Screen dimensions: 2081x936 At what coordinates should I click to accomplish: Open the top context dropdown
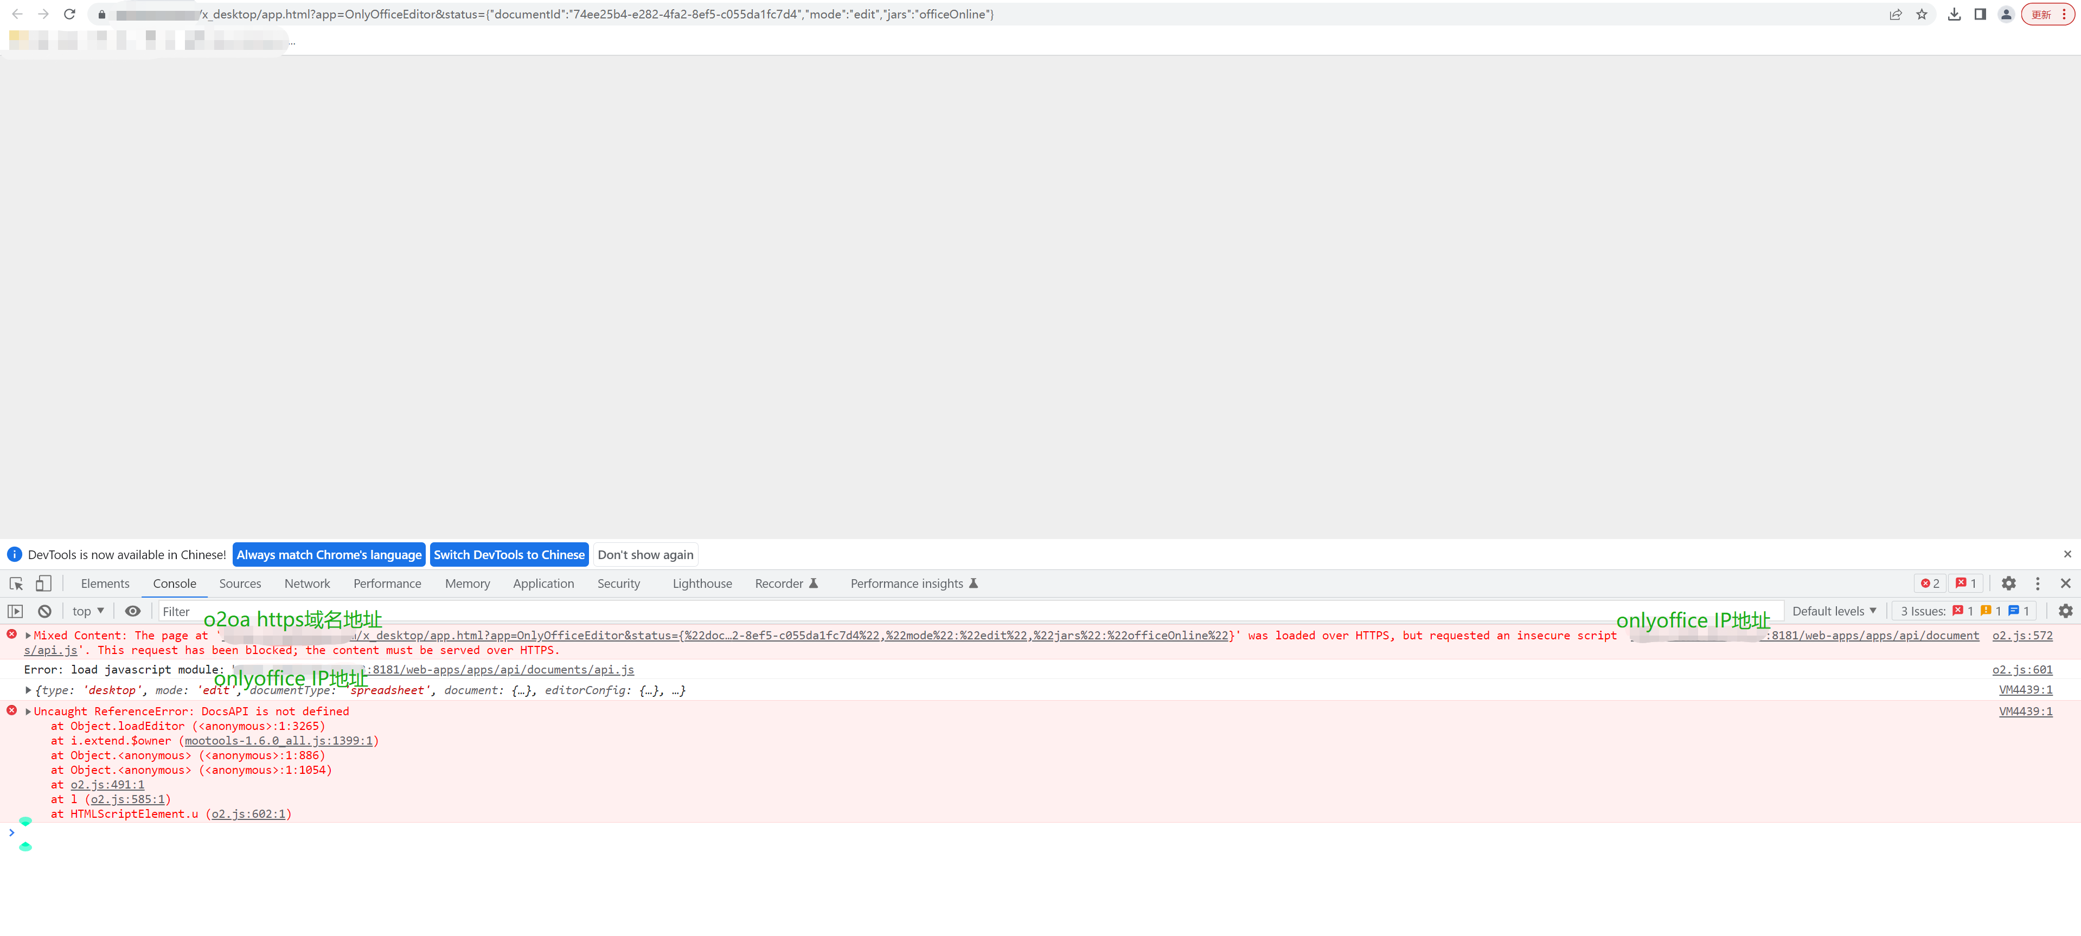88,611
